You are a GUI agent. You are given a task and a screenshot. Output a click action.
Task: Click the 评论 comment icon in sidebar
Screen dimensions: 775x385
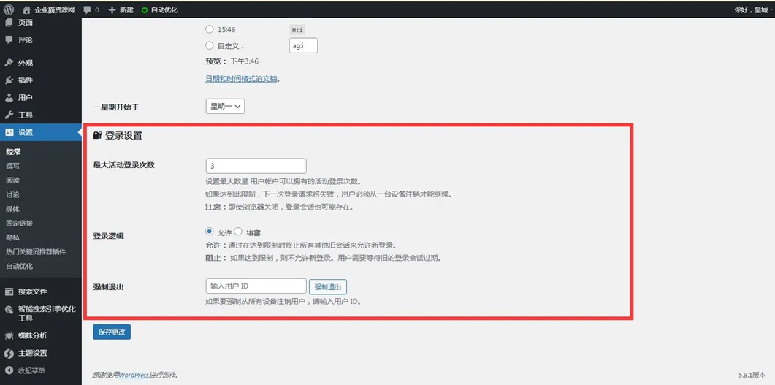tap(9, 40)
